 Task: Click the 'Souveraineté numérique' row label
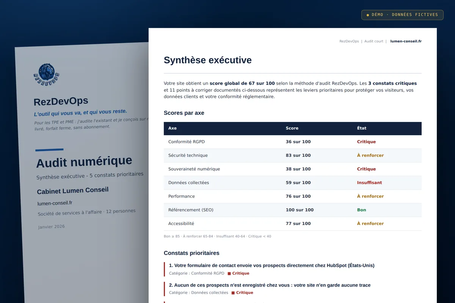[194, 169]
